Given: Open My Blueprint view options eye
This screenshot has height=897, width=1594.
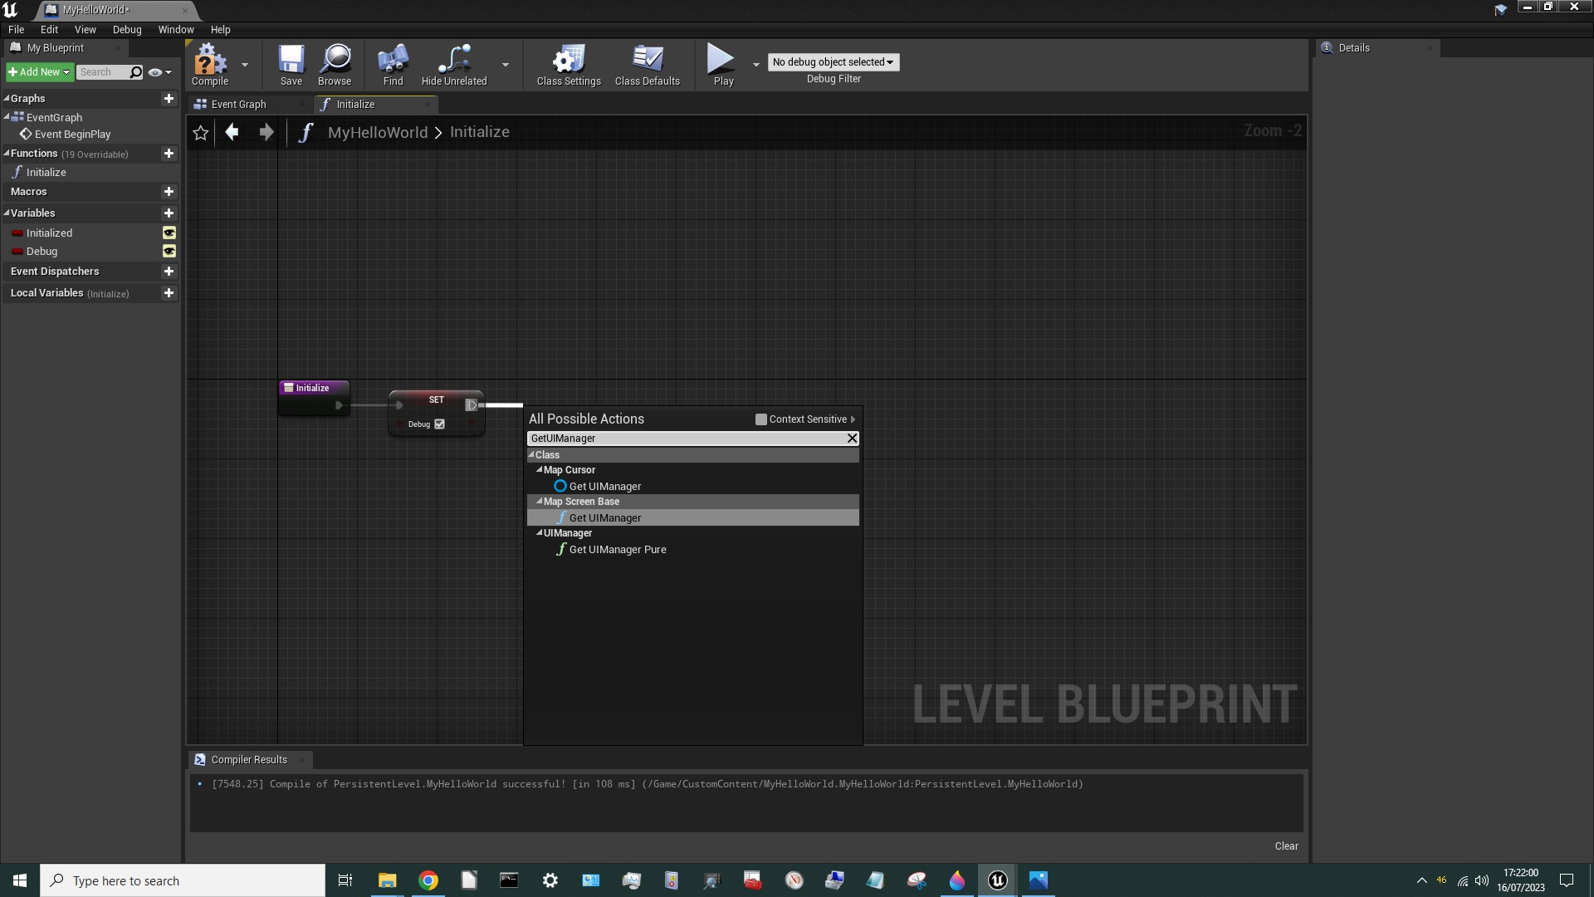Looking at the screenshot, I should point(159,72).
